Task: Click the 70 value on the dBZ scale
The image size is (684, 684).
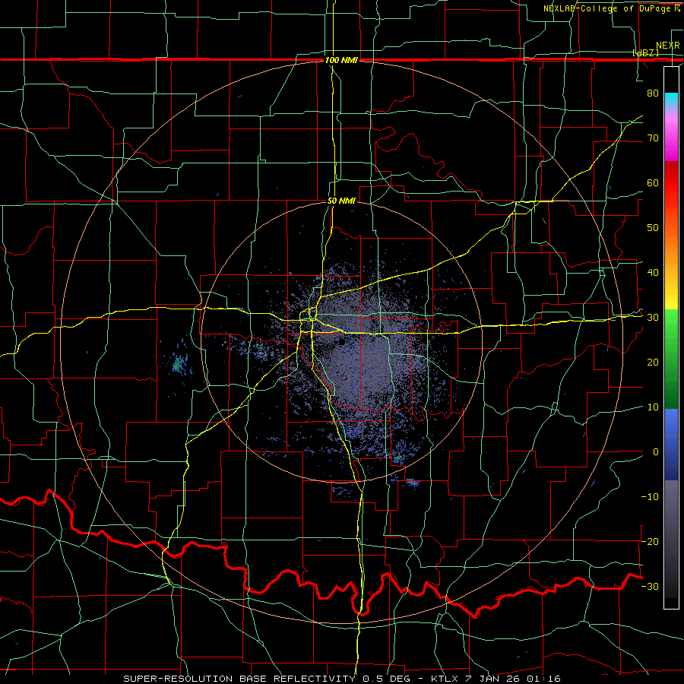Action: pyautogui.click(x=653, y=138)
